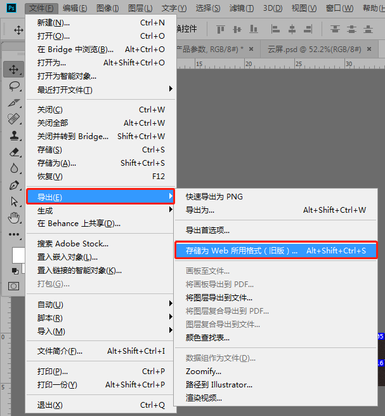
Task: Click the foreground color swatch
Action: [18, 255]
